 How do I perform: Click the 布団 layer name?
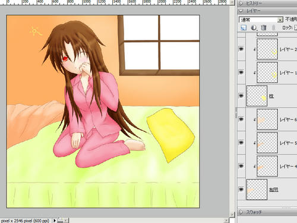[x=273, y=190]
